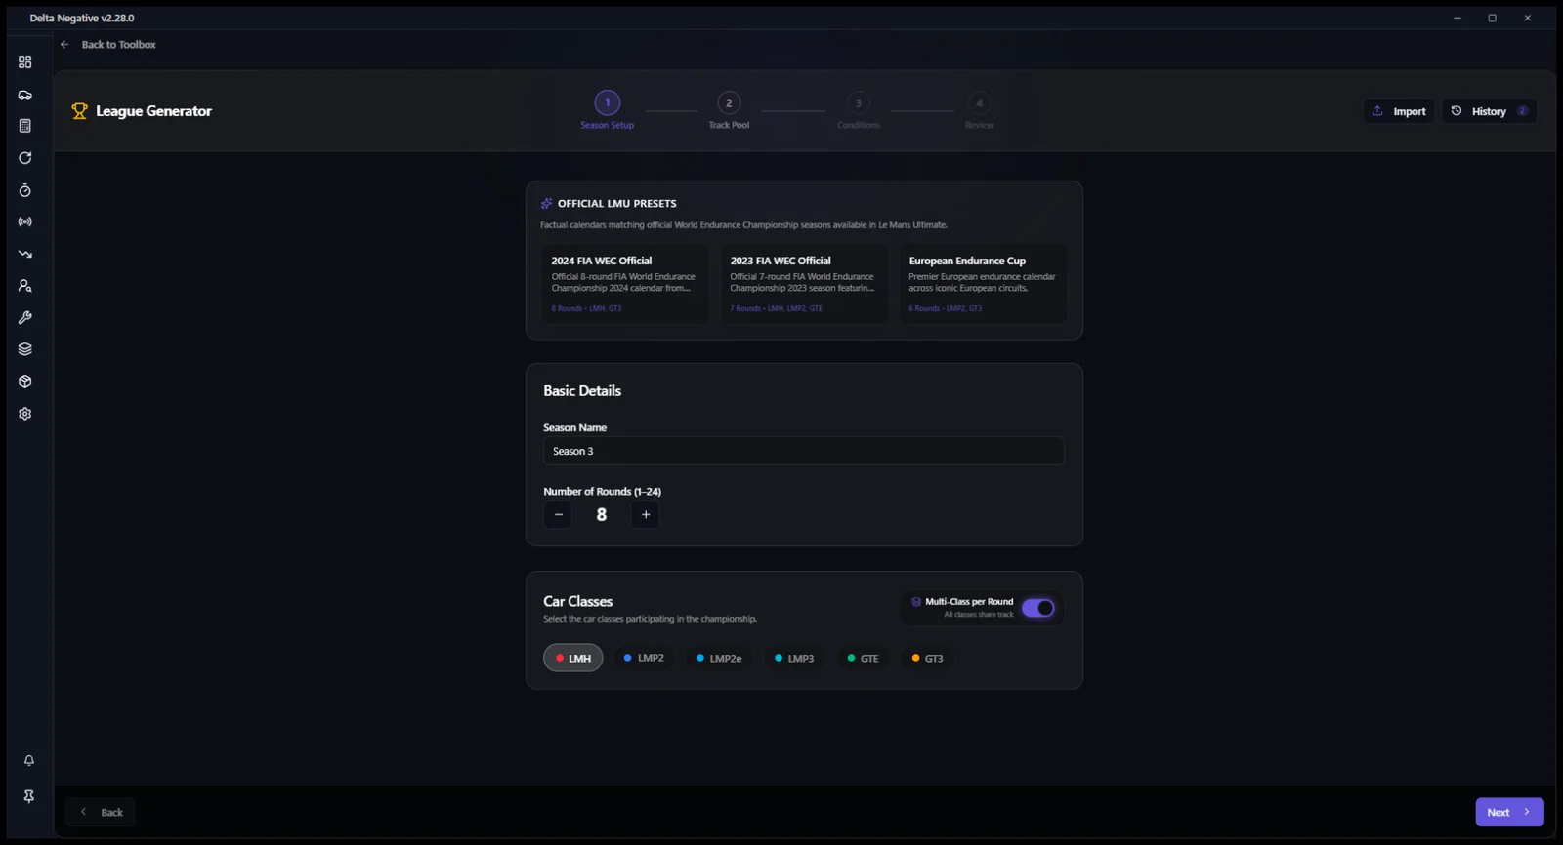
Task: Go to step 2 Track Pool
Action: tap(729, 110)
